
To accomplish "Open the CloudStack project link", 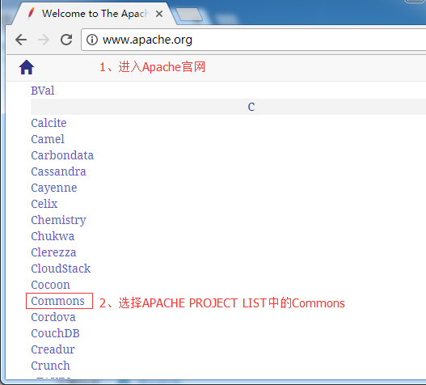I will [x=61, y=269].
